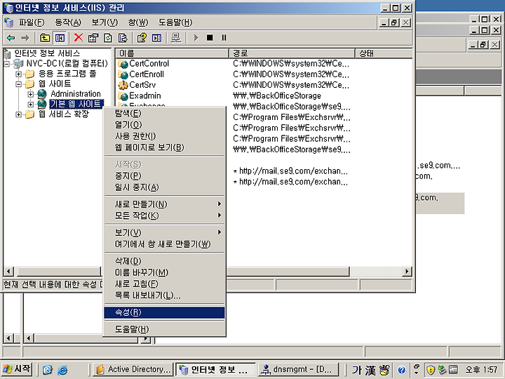Screen dimensions: 505x379
Task: Choose 삭제(D) from the context menu
Action: [x=165, y=261]
